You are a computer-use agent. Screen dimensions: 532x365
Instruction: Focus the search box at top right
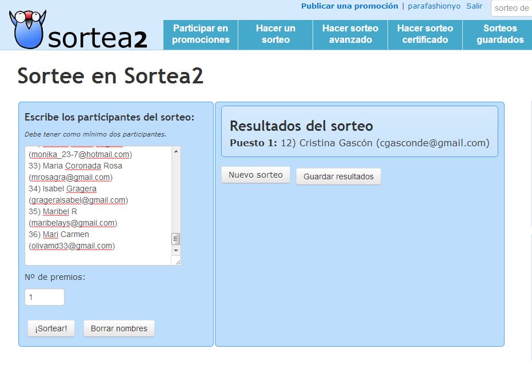[x=511, y=8]
